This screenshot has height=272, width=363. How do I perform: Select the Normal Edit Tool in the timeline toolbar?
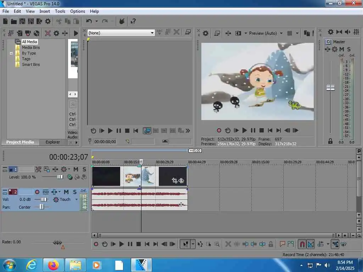(x=186, y=244)
